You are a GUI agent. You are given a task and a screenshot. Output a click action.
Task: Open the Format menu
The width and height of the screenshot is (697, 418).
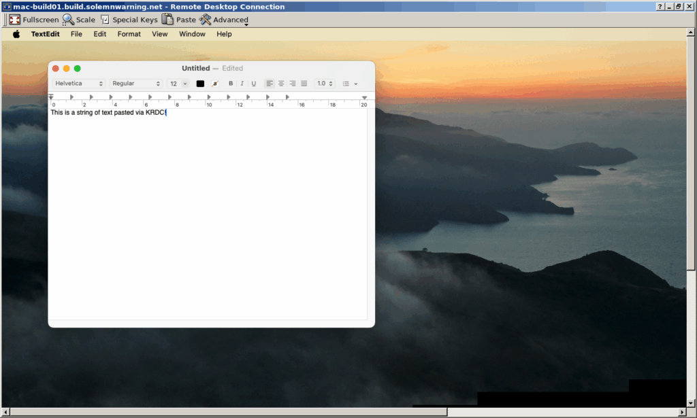pos(129,33)
